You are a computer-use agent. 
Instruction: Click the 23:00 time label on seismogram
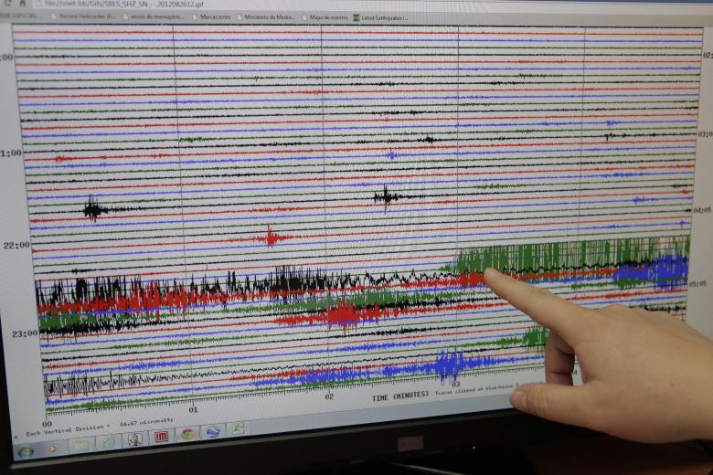click(x=25, y=333)
